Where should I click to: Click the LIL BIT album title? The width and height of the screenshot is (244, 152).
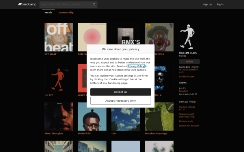[x=49, y=95]
